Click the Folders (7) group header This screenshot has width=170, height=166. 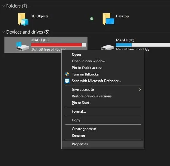(x=17, y=6)
